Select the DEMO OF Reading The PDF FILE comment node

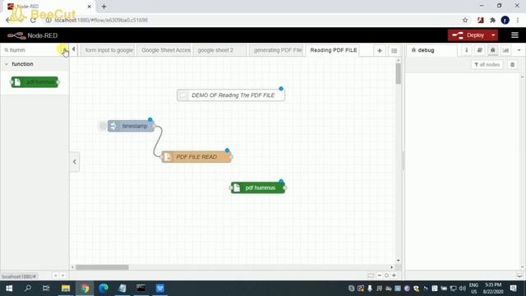point(231,95)
